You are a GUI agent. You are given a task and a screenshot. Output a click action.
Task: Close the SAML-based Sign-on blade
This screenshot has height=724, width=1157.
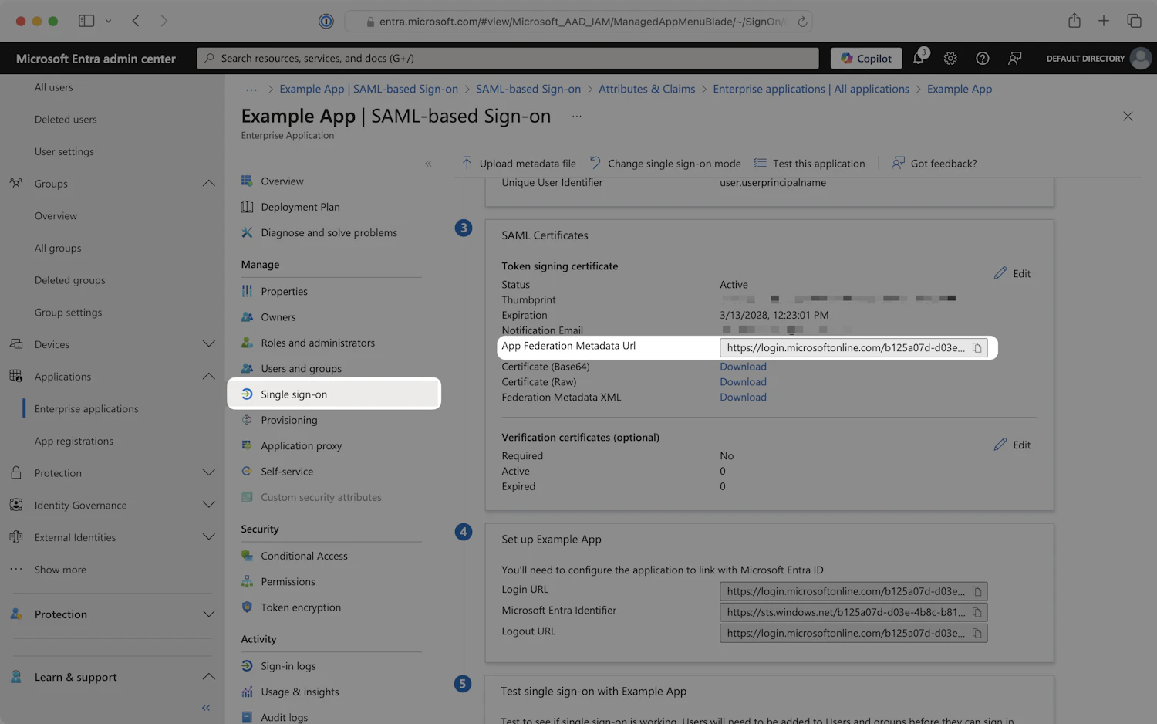pyautogui.click(x=1128, y=116)
